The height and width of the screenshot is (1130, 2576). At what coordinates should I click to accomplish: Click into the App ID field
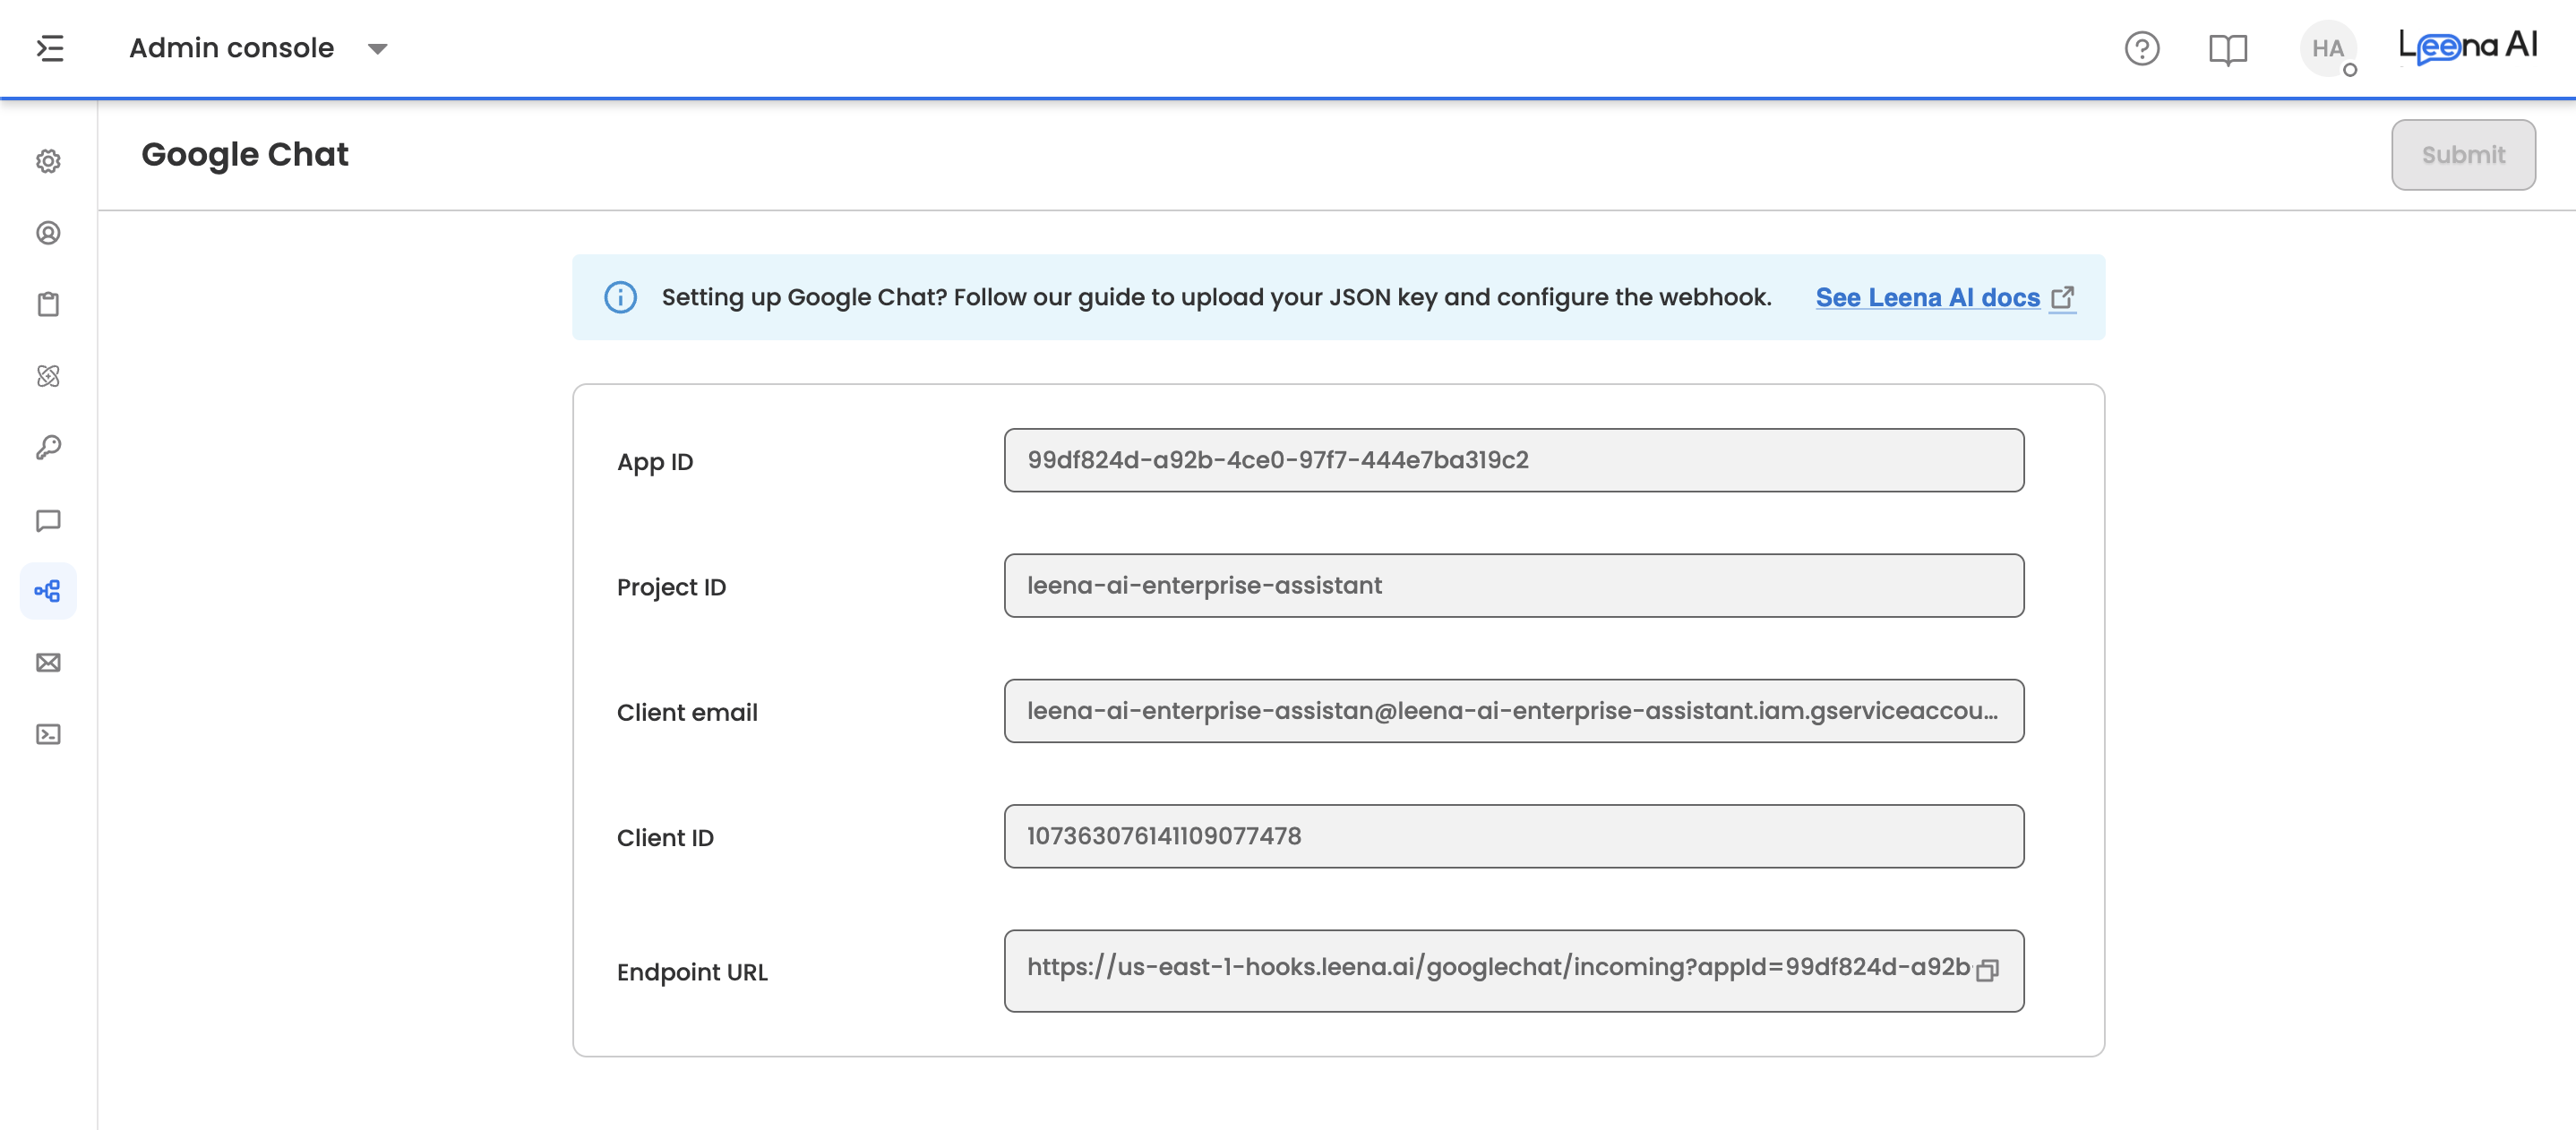1514,460
